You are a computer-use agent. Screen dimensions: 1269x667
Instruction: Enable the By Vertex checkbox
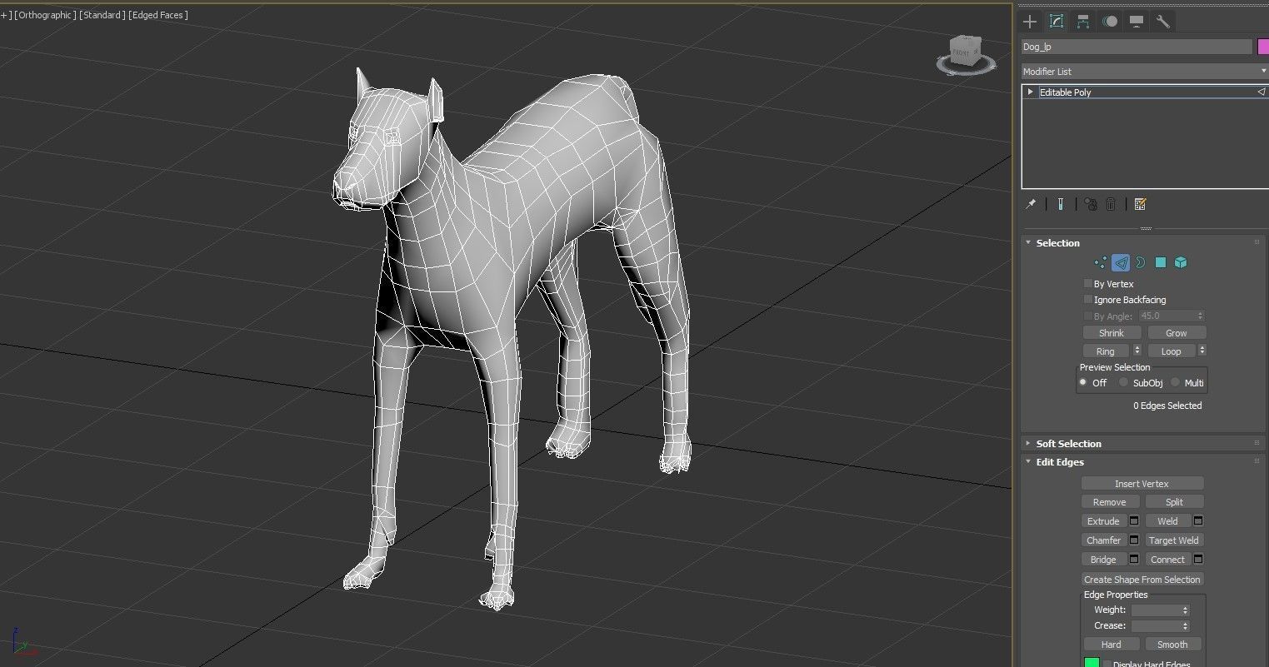(x=1087, y=284)
